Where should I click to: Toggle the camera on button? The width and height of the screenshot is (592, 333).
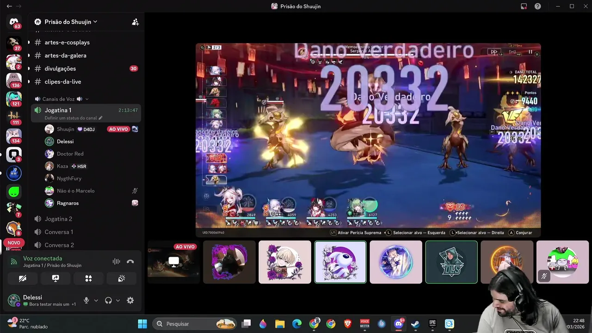click(22, 278)
